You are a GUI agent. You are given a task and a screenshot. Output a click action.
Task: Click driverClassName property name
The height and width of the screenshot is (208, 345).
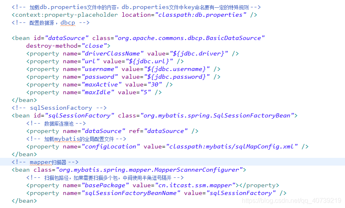[113, 53]
